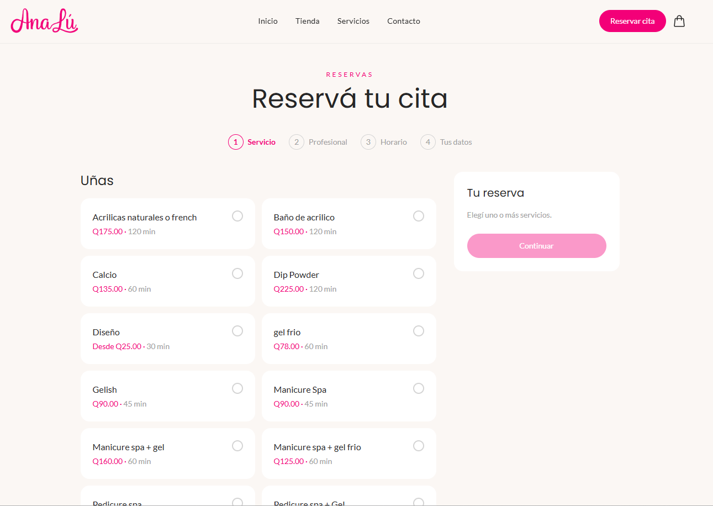
Task: Select the Acrilicas naturales o french radio button
Action: pos(237,216)
